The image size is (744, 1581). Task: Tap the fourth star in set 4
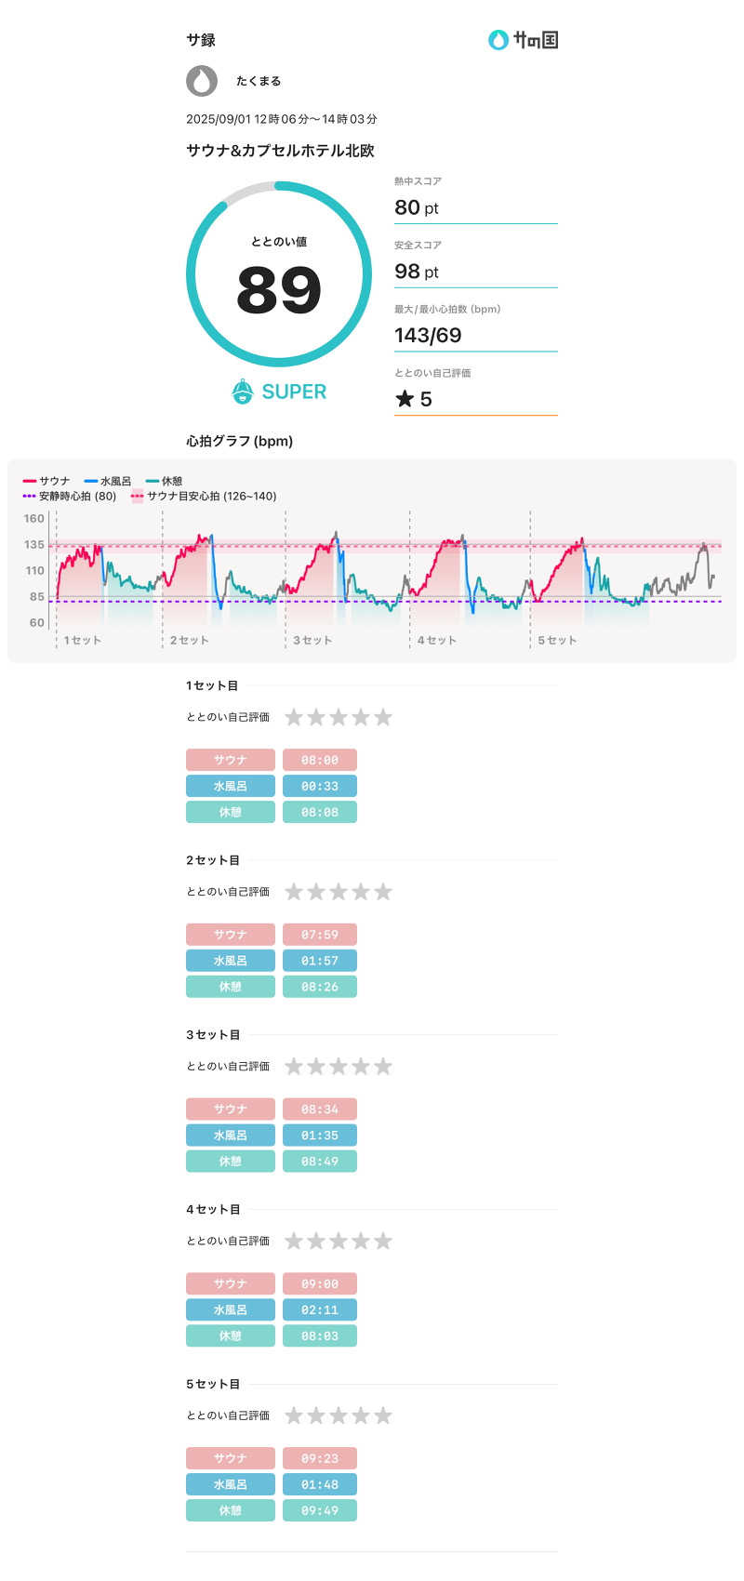pyautogui.click(x=361, y=1241)
